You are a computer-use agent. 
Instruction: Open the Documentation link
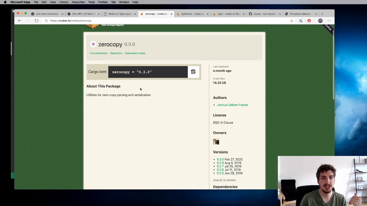99,53
